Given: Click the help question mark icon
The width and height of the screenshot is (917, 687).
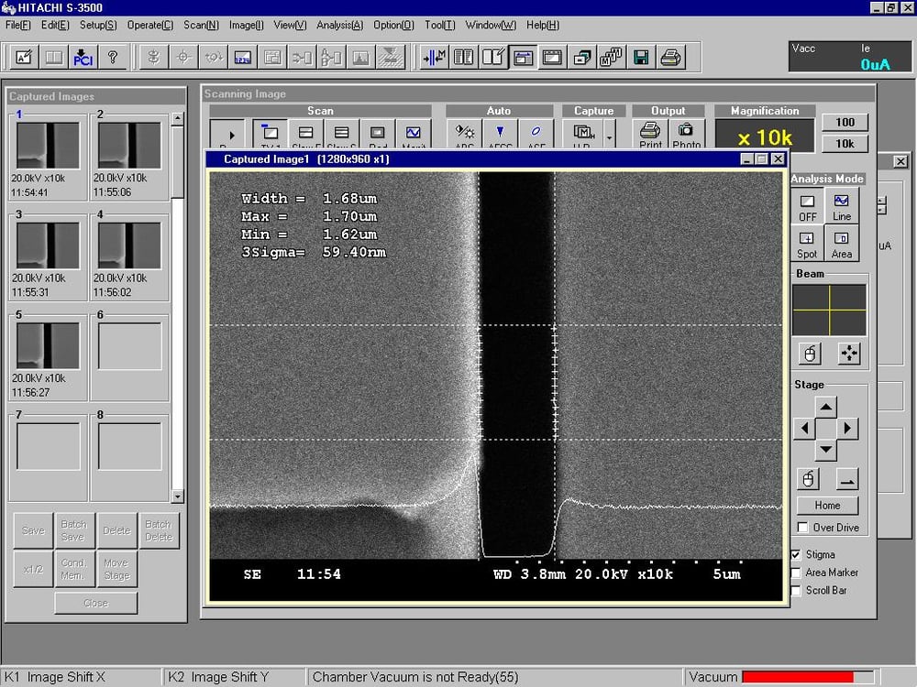Looking at the screenshot, I should click(x=113, y=58).
